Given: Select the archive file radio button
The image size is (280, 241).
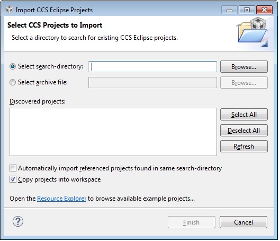Looking at the screenshot, I should [13, 82].
